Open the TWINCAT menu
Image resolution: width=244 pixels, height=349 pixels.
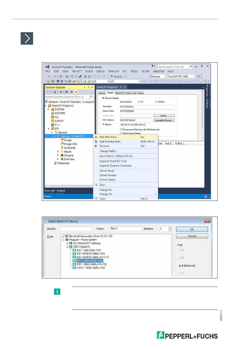pos(114,72)
